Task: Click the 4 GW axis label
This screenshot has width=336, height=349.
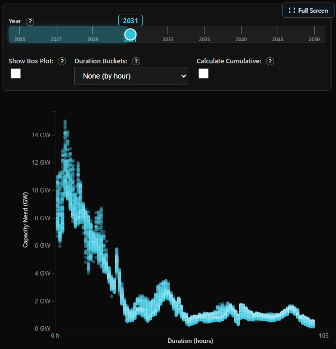Action: [42, 274]
